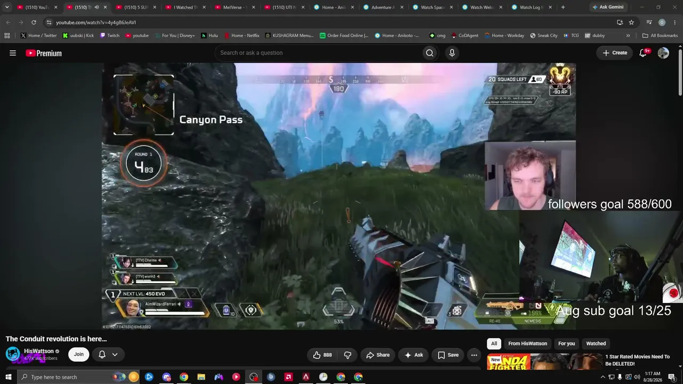Viewport: 683px width, 384px height.
Task: Open the All Bookmarks folder
Action: pyautogui.click(x=660, y=36)
